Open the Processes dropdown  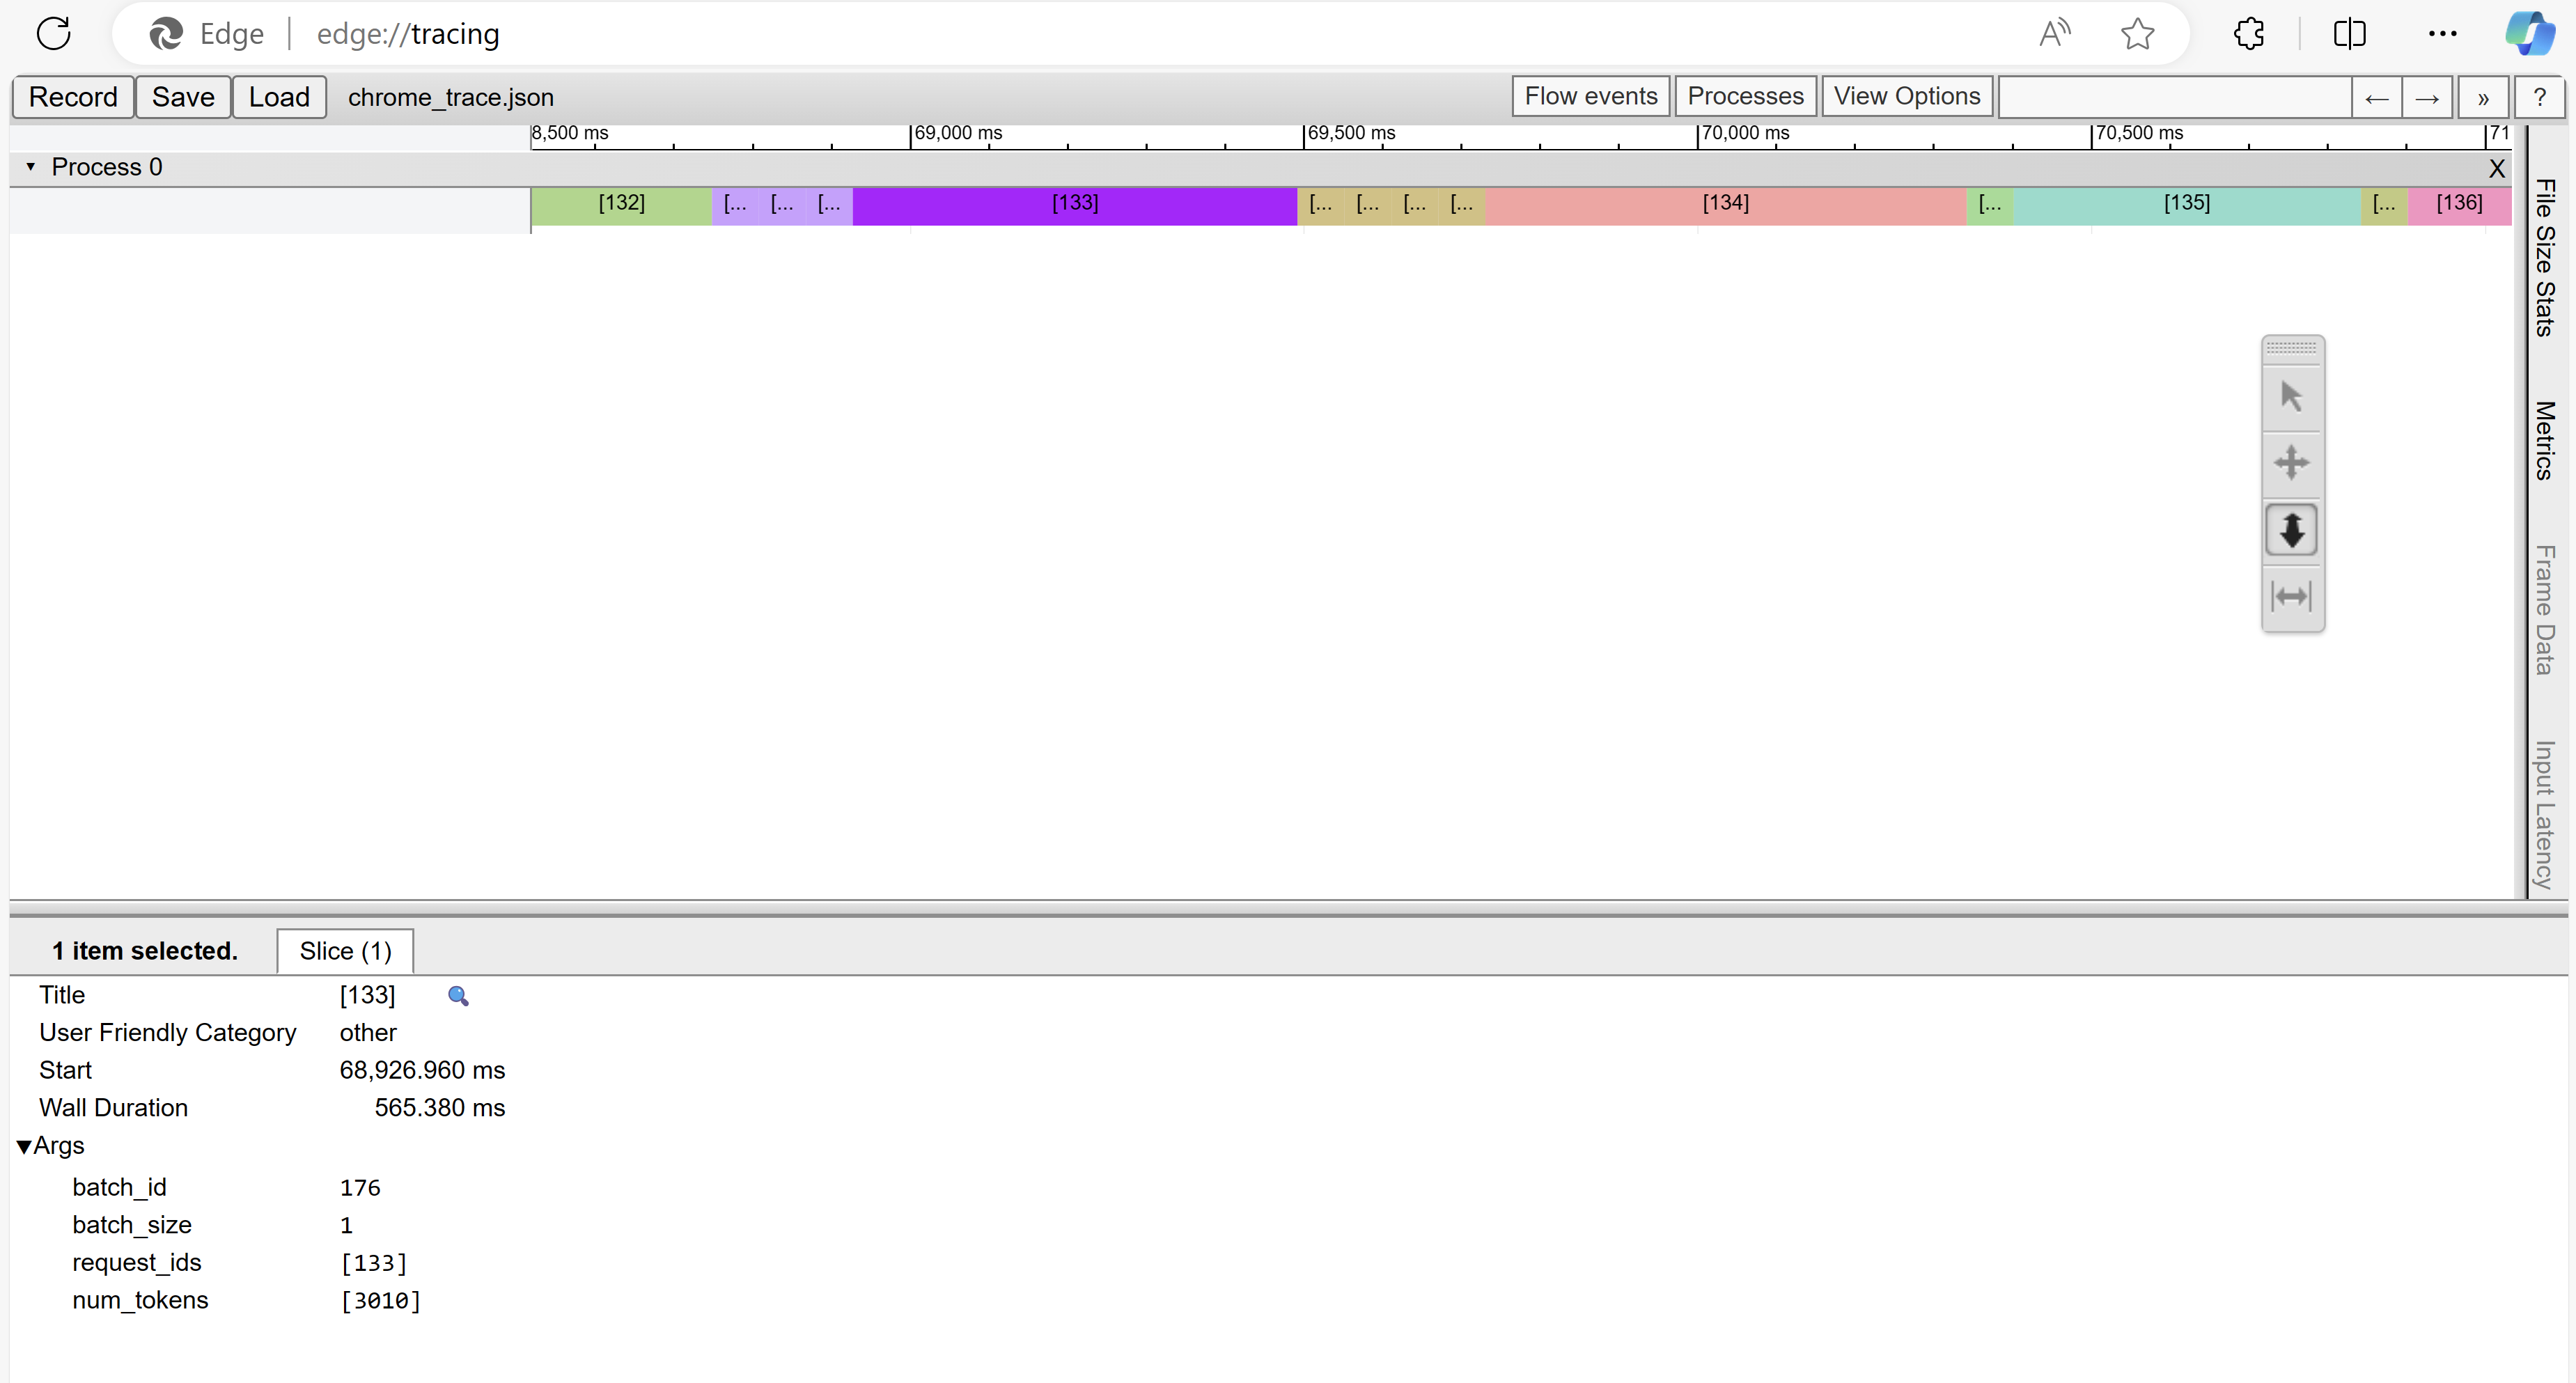[1745, 96]
